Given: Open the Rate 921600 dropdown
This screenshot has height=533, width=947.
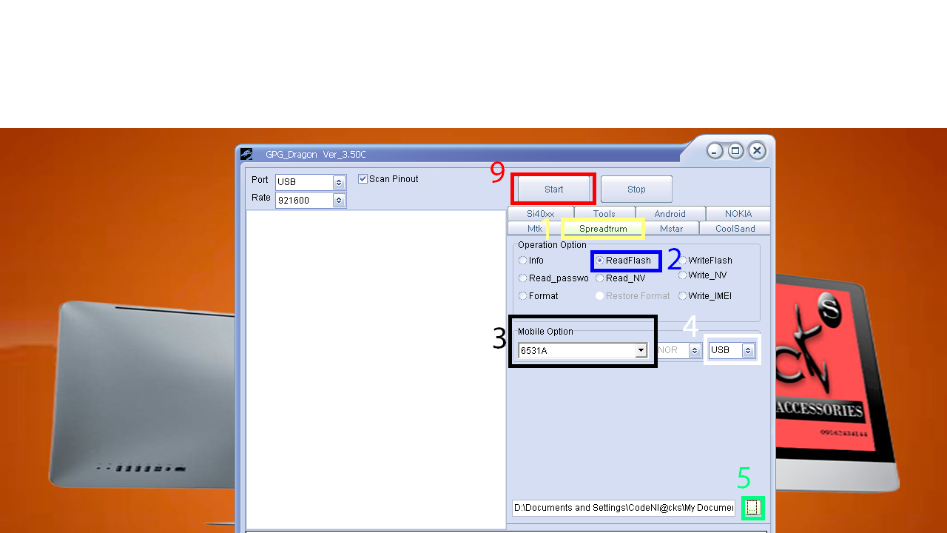Looking at the screenshot, I should tap(339, 201).
